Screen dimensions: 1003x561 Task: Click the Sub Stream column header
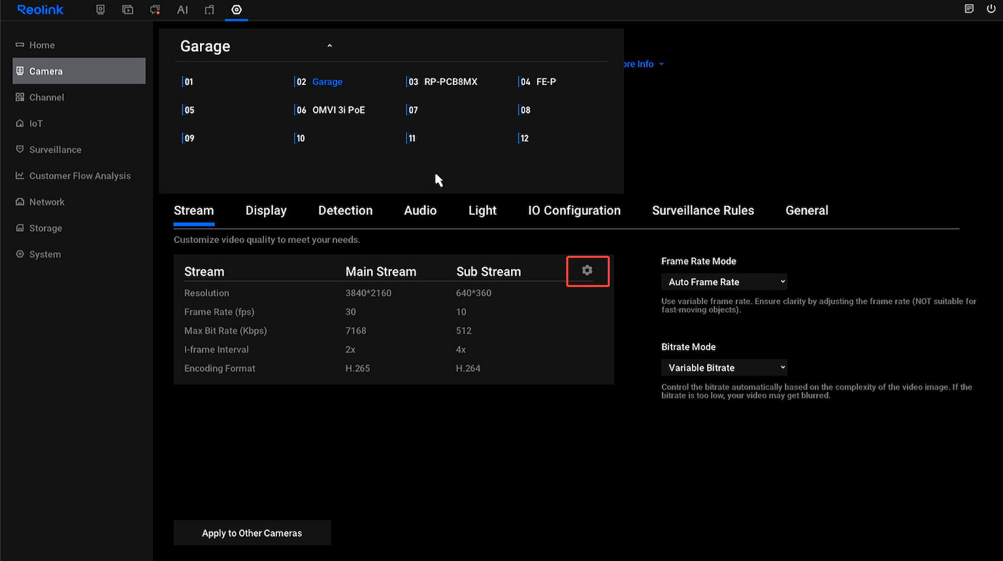(489, 272)
